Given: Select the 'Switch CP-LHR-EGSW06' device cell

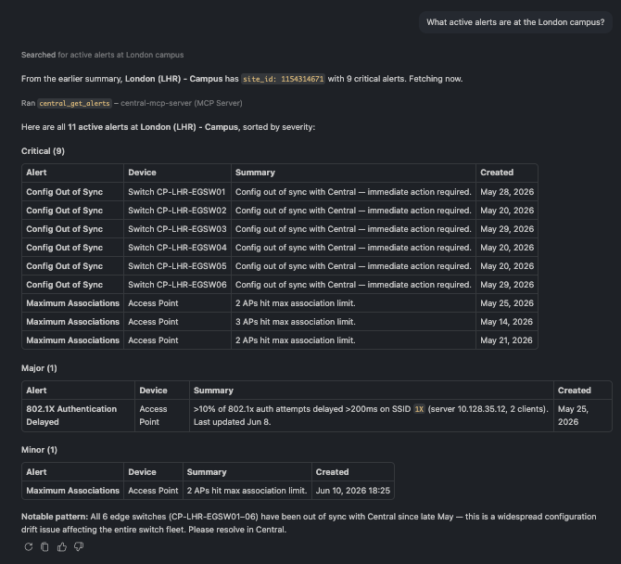Looking at the screenshot, I should [177, 285].
